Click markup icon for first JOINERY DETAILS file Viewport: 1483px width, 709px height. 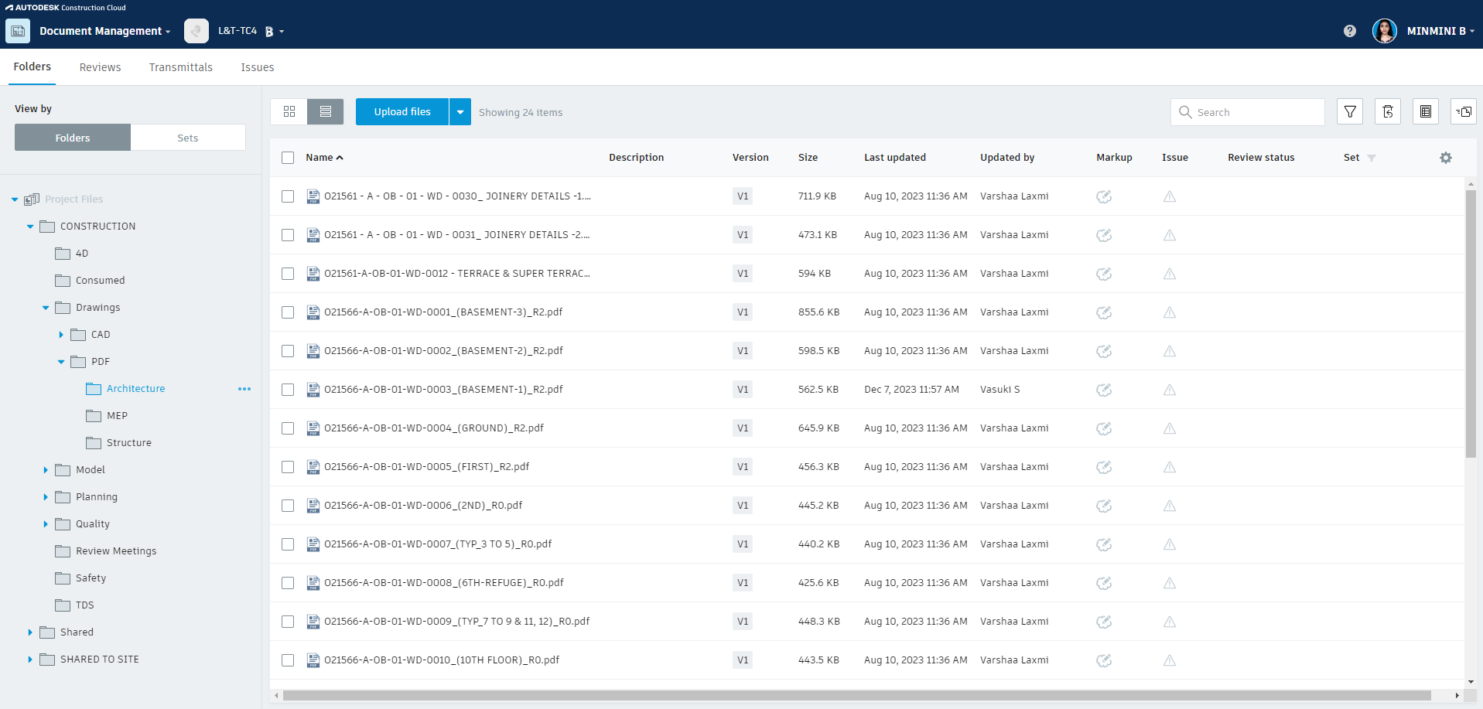pos(1104,196)
